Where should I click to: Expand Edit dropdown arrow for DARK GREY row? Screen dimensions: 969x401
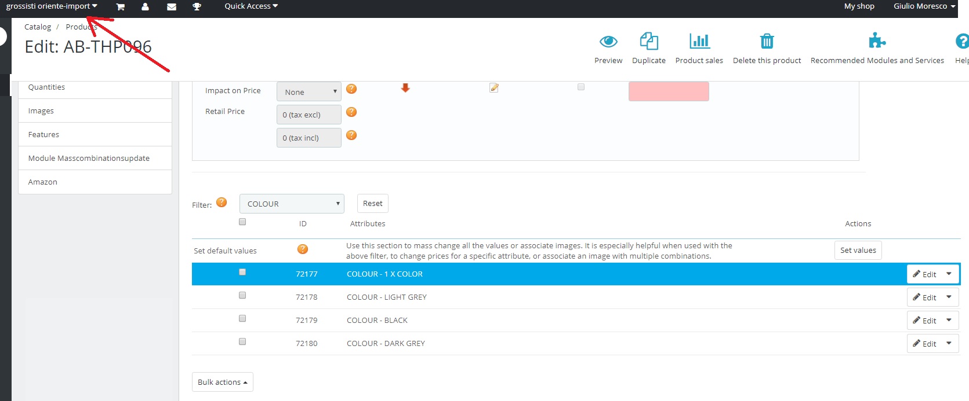click(x=949, y=343)
